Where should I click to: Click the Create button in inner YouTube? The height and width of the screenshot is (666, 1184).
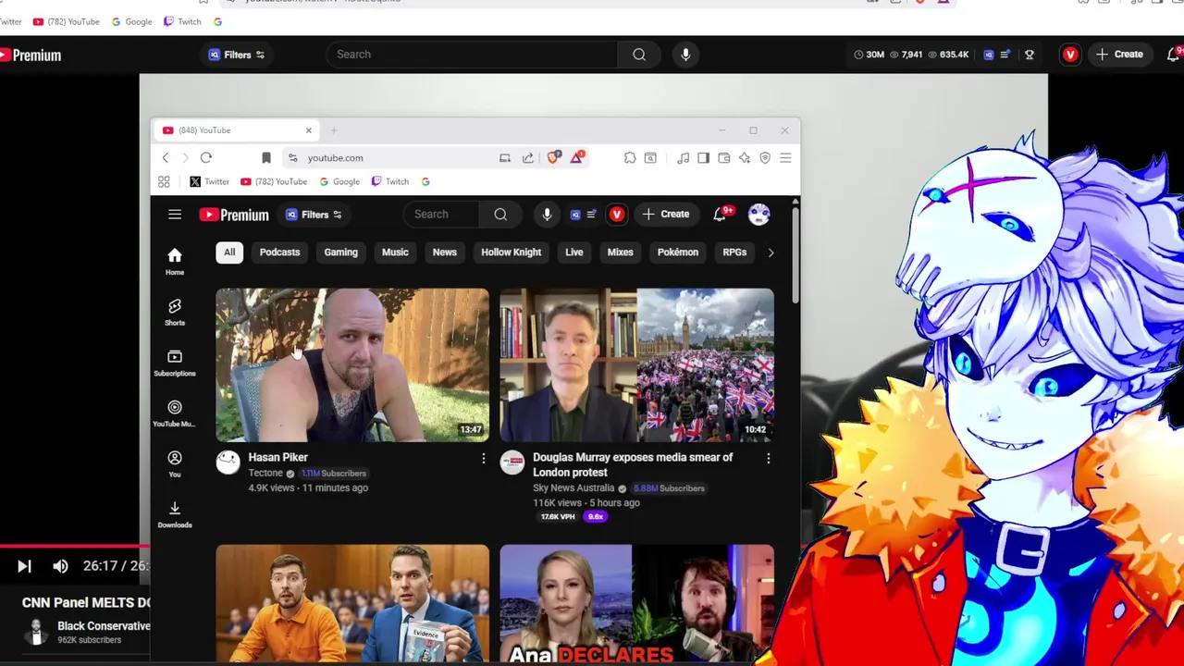pos(666,215)
